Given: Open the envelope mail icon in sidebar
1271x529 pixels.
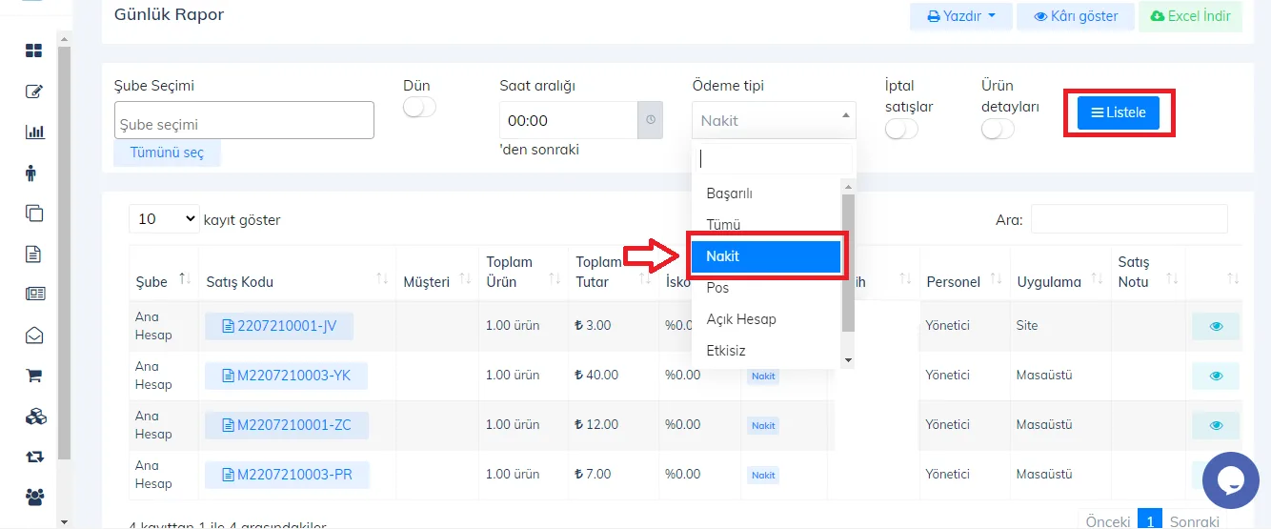Looking at the screenshot, I should (x=34, y=336).
